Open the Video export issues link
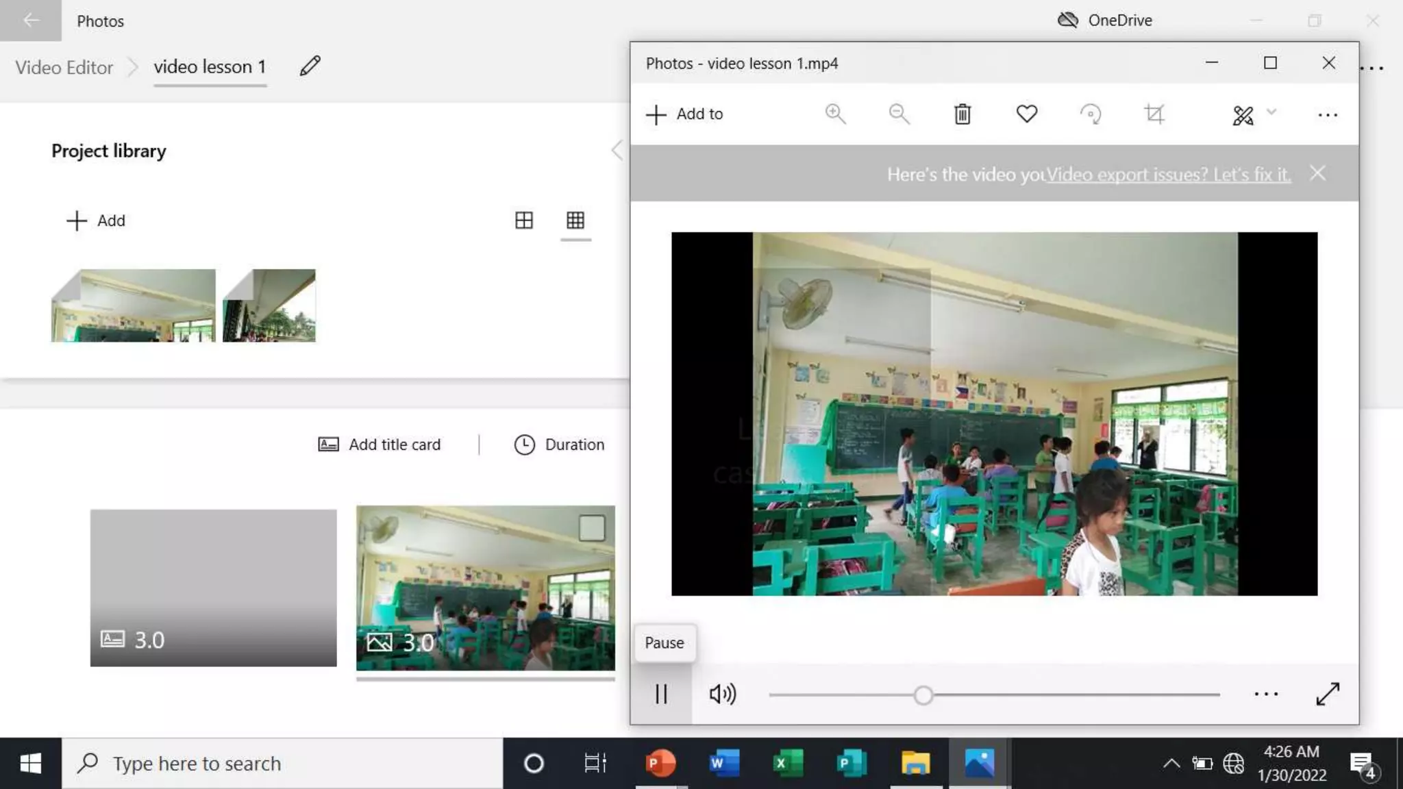Screen dimensions: 1403x789 [x=1168, y=175]
